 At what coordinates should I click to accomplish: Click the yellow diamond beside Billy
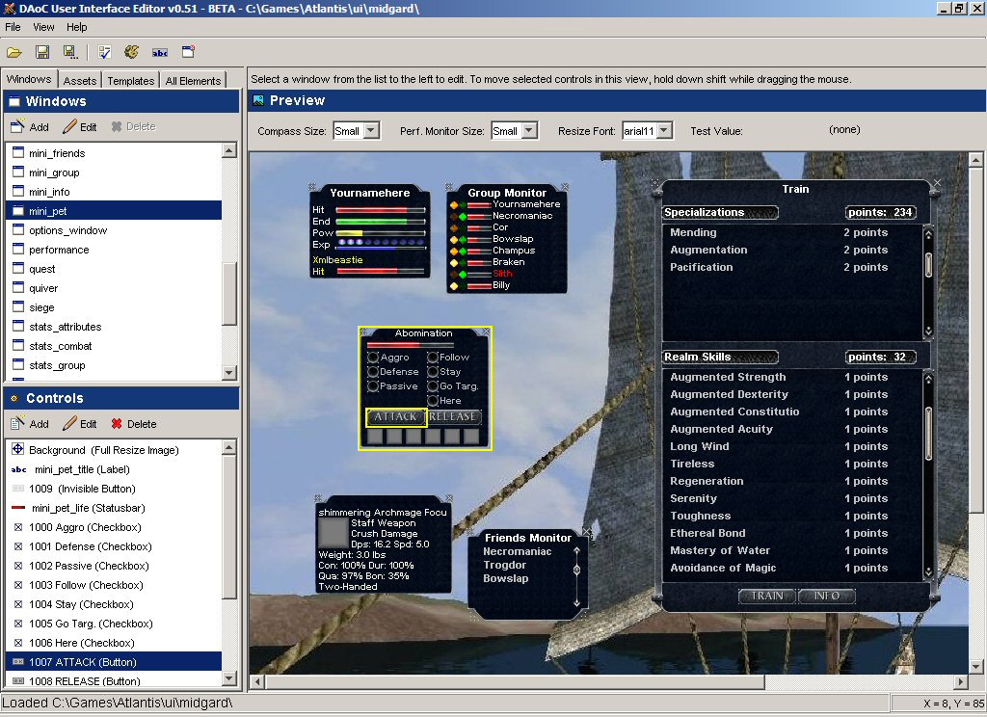(x=454, y=286)
